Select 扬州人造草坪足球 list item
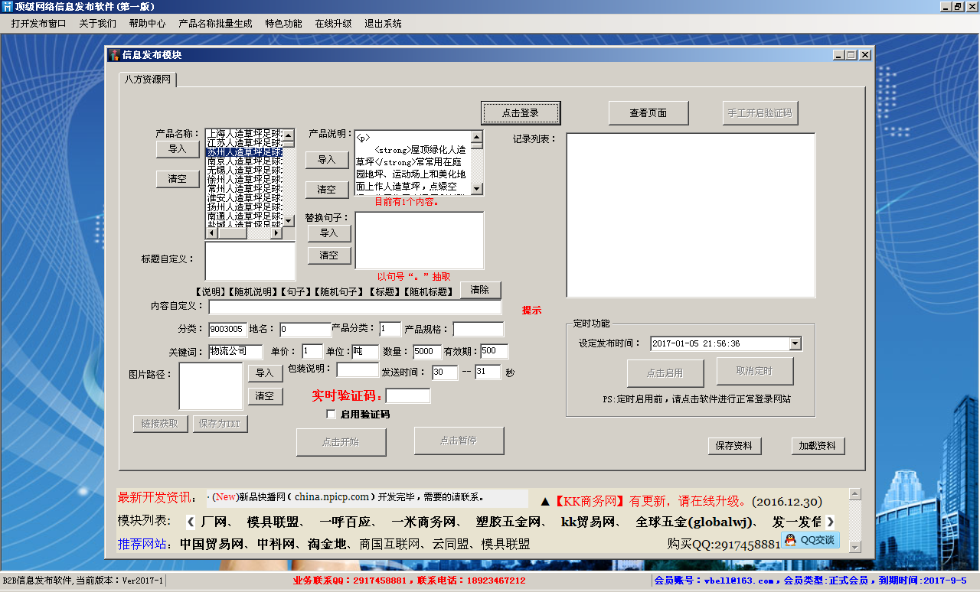The image size is (980, 592). [x=244, y=207]
